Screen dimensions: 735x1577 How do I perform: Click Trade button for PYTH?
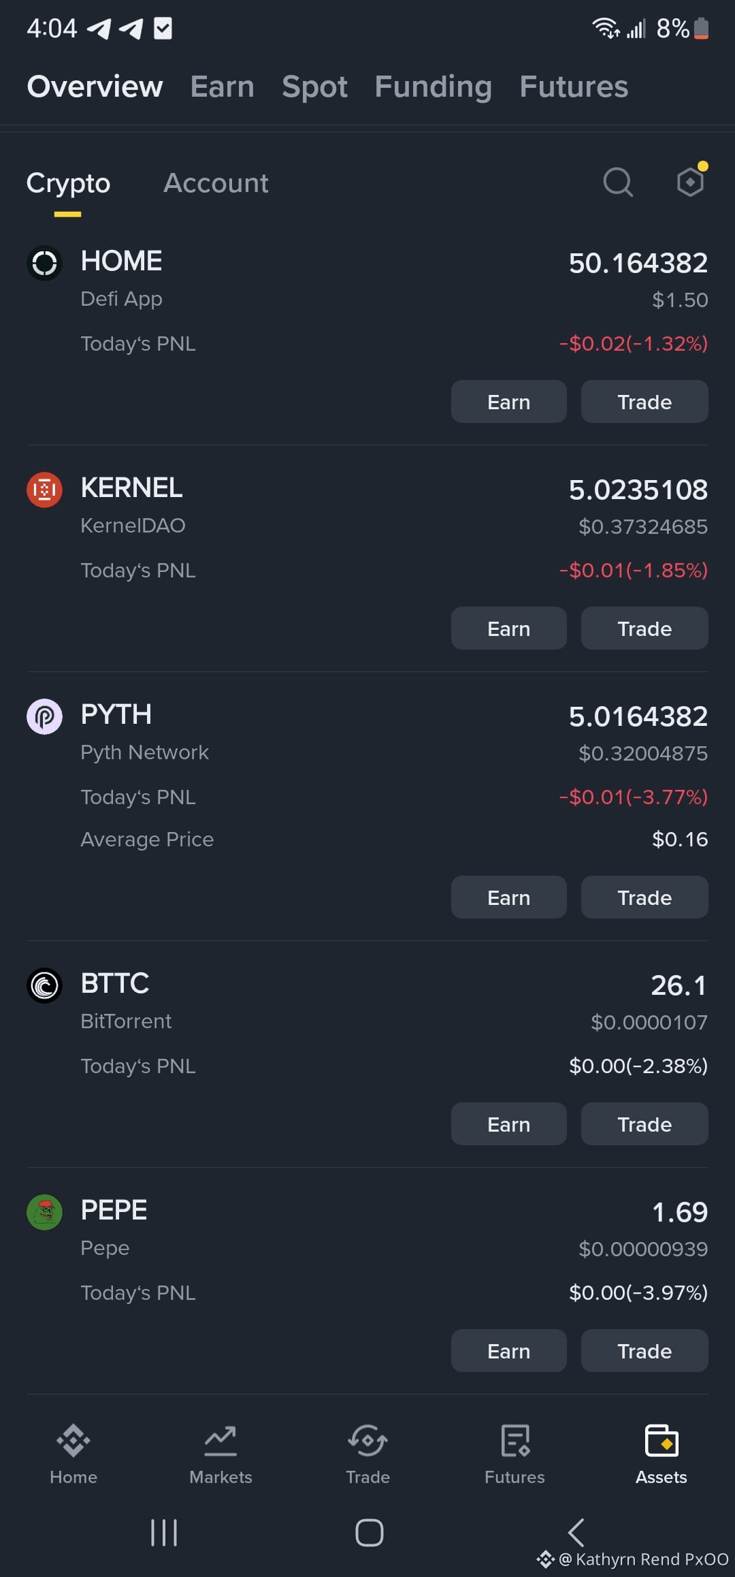644,897
